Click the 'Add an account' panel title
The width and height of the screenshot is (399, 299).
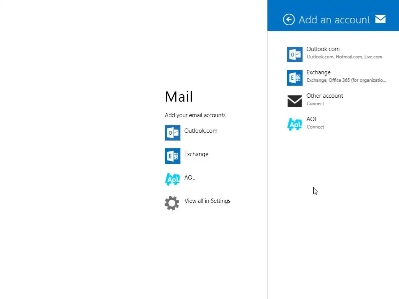[334, 19]
